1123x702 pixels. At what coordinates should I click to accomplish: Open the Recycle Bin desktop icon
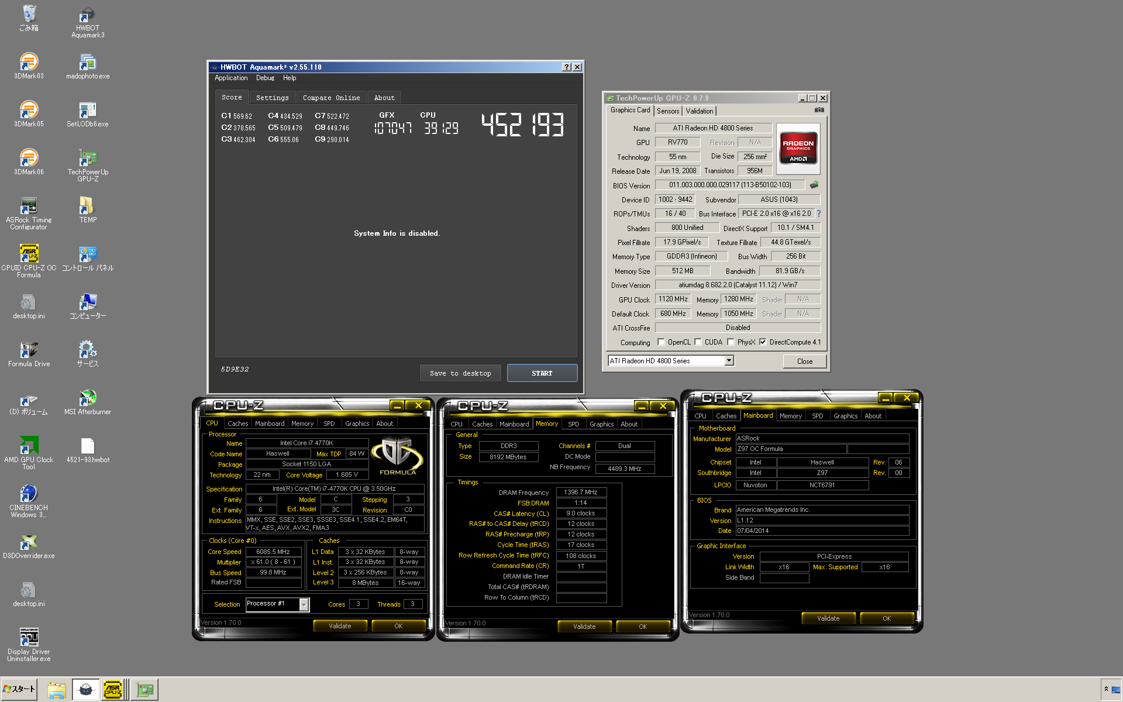[29, 18]
